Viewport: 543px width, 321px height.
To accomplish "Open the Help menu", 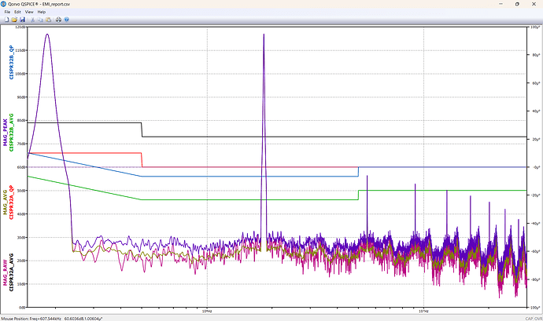I will click(42, 12).
